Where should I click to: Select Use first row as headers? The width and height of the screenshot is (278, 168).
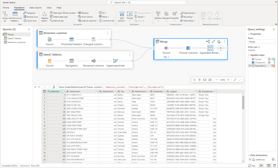[x=15, y=17]
